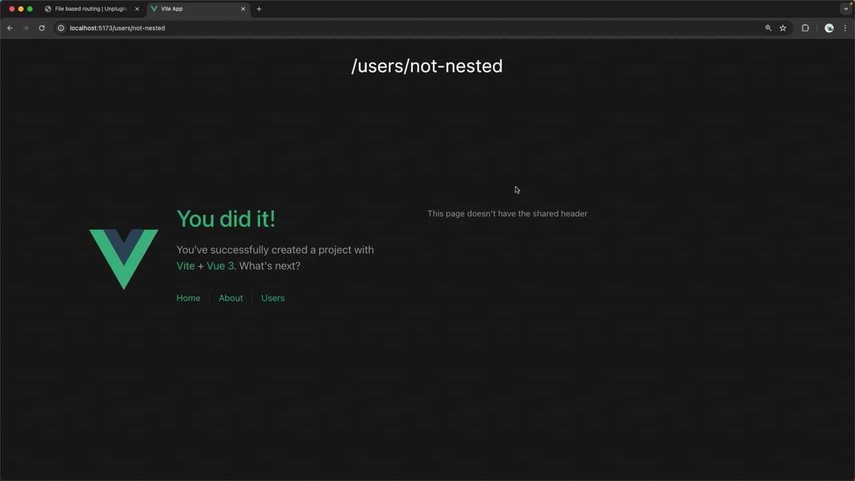
Task: Open site information icon in address bar
Action: (x=61, y=28)
